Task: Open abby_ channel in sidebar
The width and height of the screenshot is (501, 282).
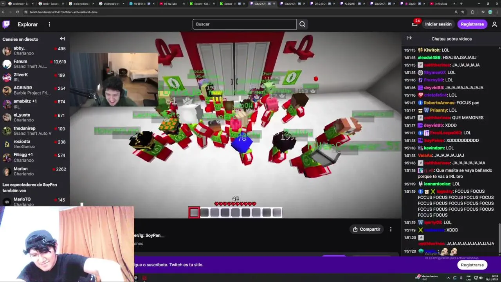Action: click(x=34, y=51)
